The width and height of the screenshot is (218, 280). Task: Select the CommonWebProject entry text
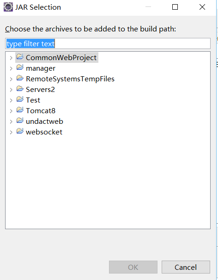[x=61, y=58]
